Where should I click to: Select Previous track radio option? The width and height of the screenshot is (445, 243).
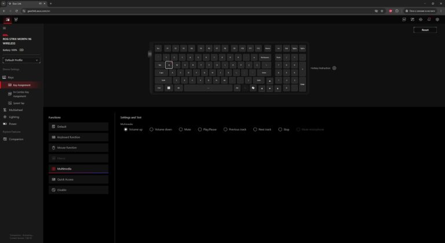pos(225,129)
